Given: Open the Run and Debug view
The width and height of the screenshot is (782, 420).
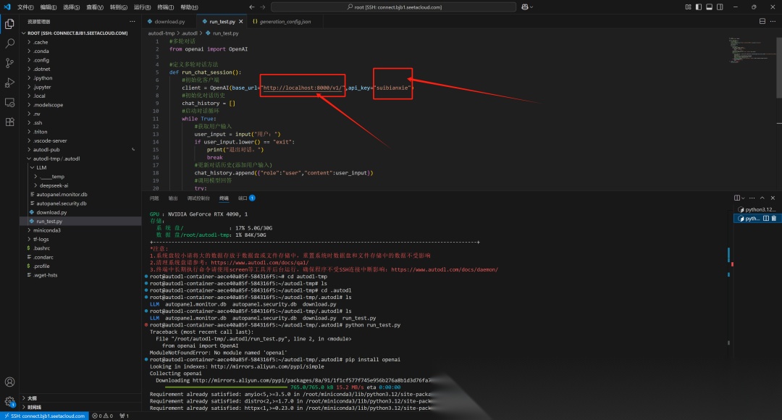Looking at the screenshot, I should 9,83.
